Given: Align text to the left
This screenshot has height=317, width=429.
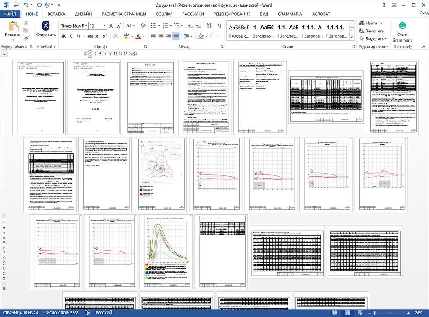Looking at the screenshot, I should point(154,36).
